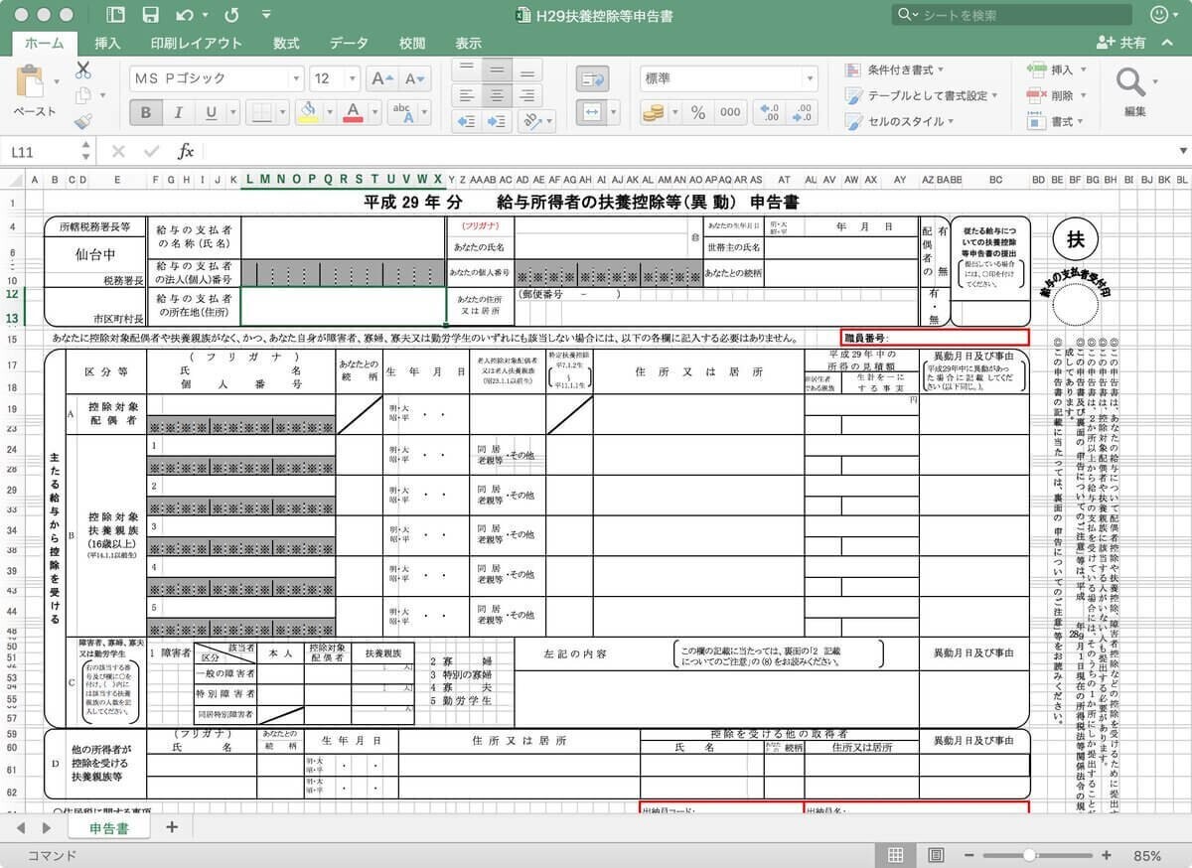The height and width of the screenshot is (868, 1192).
Task: Click the Copy icon
Action: pyautogui.click(x=82, y=95)
